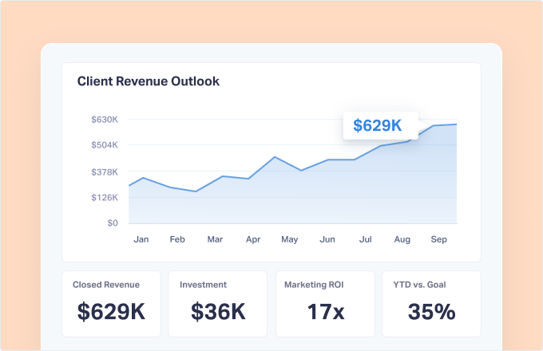Click the Mar month label
The width and height of the screenshot is (543, 351).
click(215, 239)
